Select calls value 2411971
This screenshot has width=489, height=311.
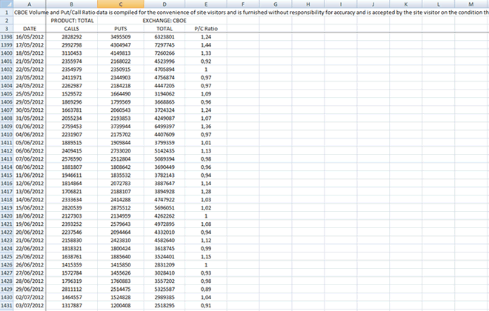[71, 78]
